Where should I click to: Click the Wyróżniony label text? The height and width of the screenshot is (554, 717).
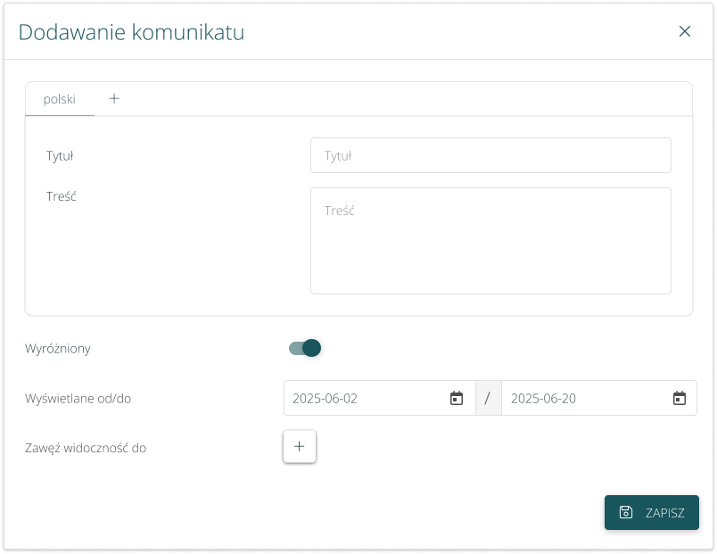(58, 349)
